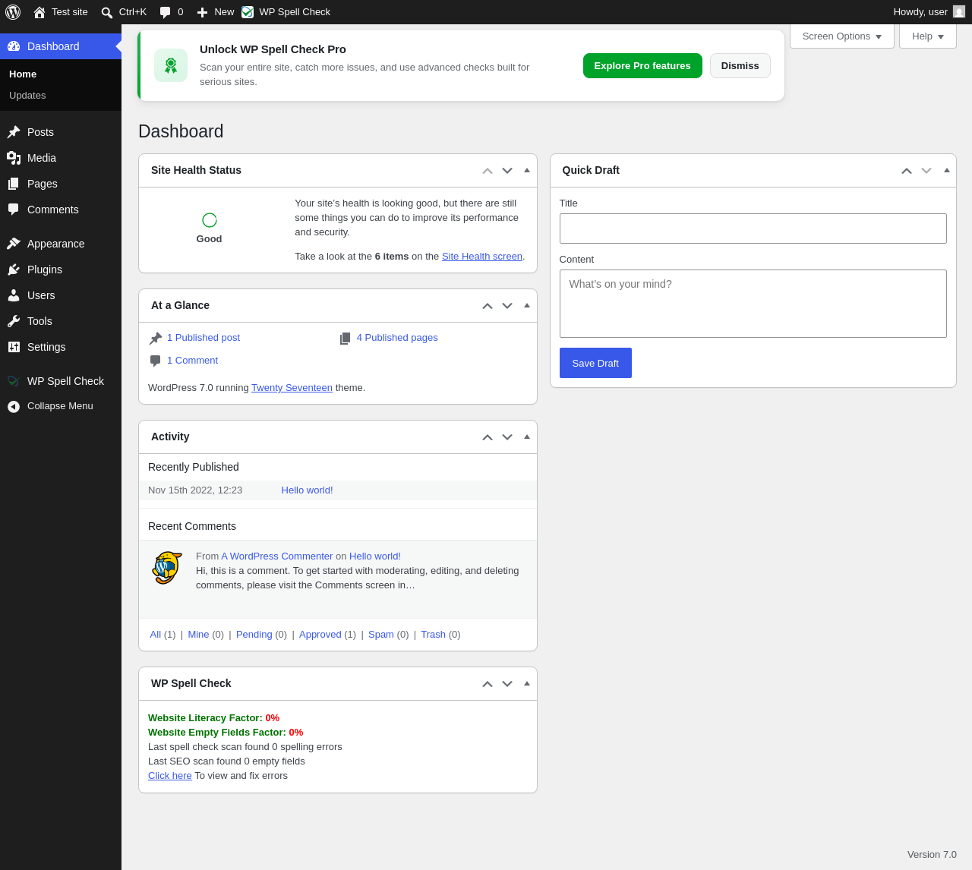Collapse the Activity panel
Viewport: 972px width, 870px height.
(527, 437)
